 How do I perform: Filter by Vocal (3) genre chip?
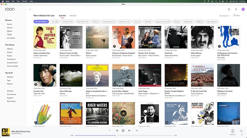coord(148,22)
